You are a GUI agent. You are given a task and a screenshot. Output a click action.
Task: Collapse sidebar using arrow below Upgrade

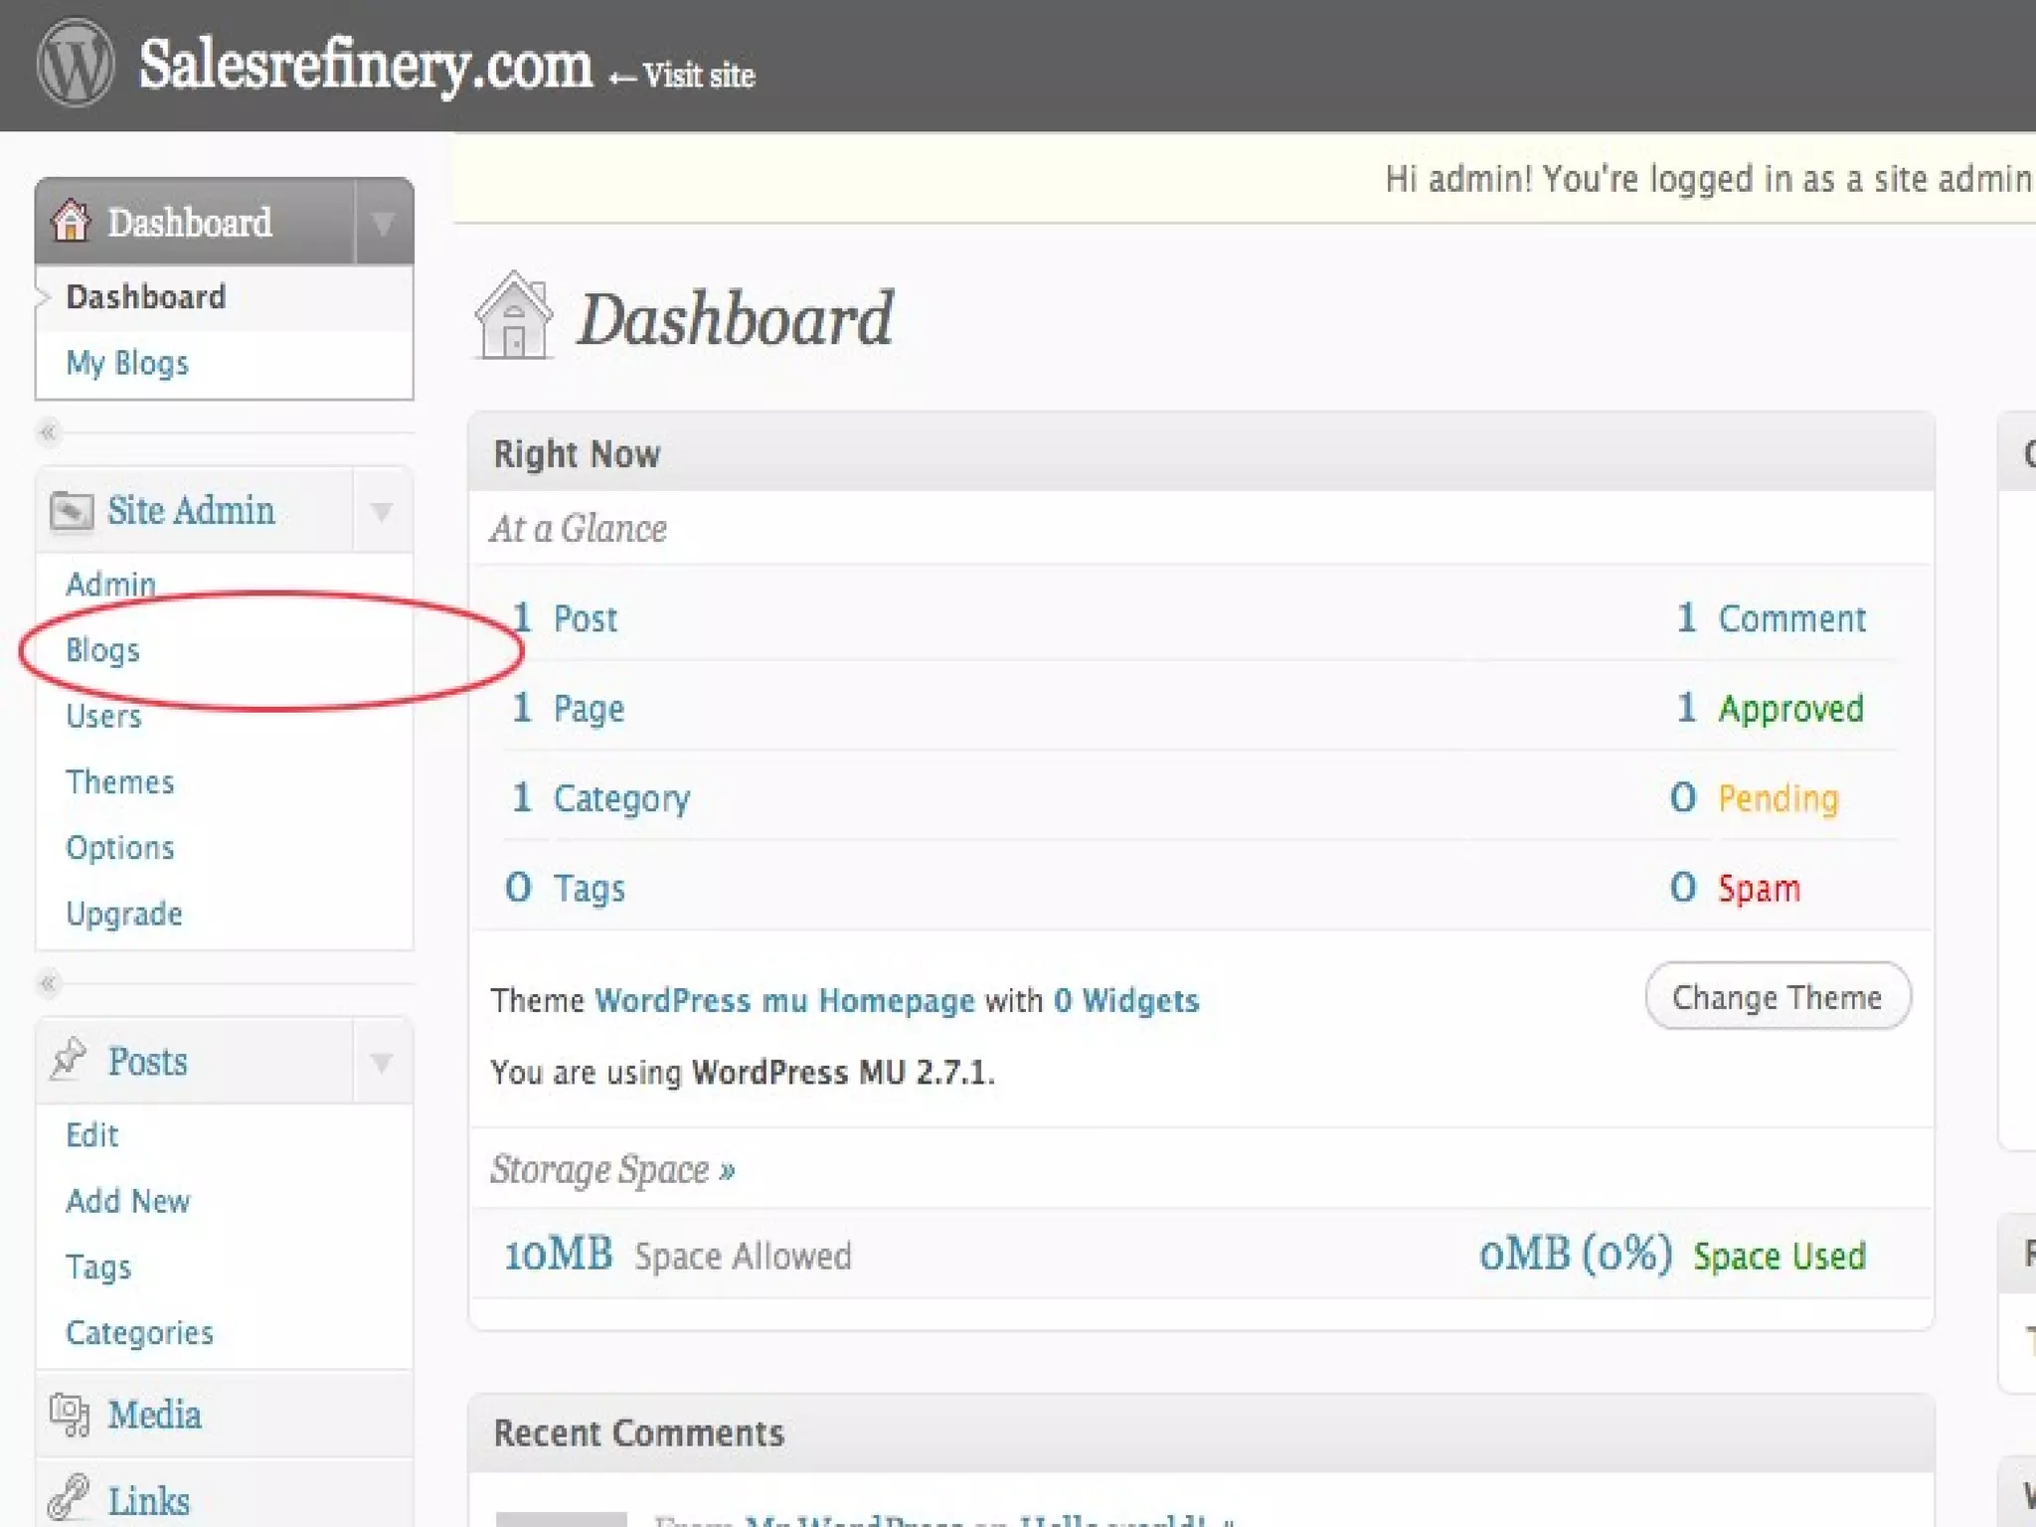pos(48,983)
